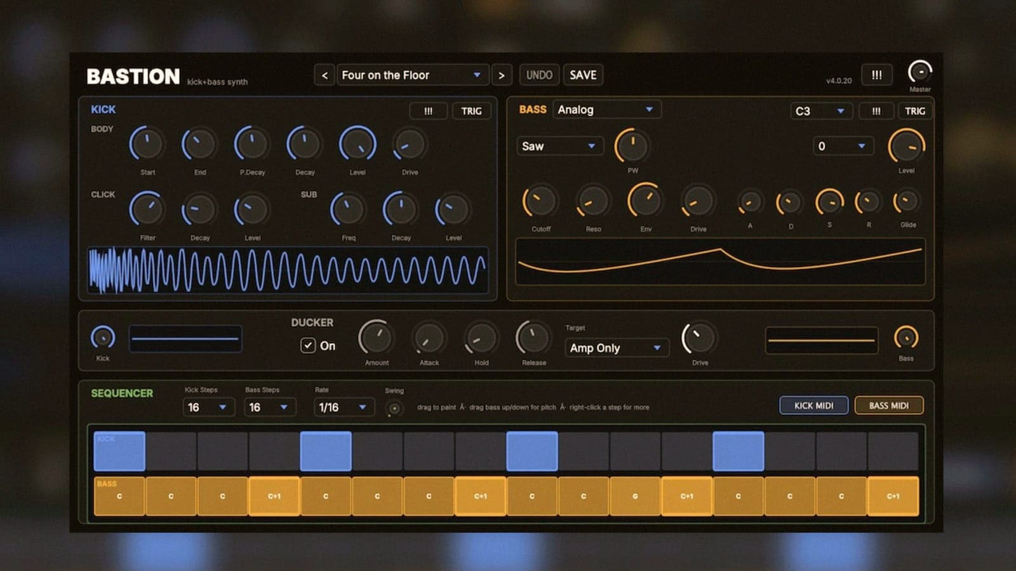This screenshot has height=571, width=1016.
Task: Click the Bass section !!! randomize button
Action: (x=876, y=111)
